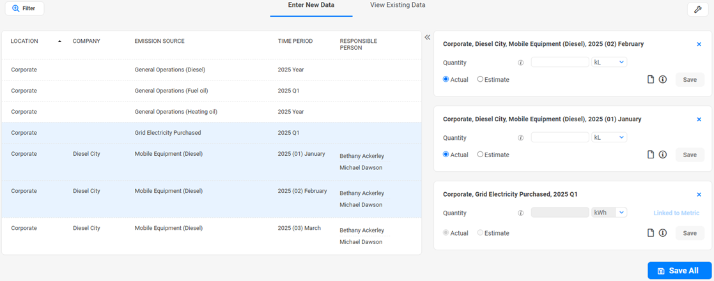Click disabled Quantity field in Grid Electricity card
This screenshot has height=281, width=714.
560,212
